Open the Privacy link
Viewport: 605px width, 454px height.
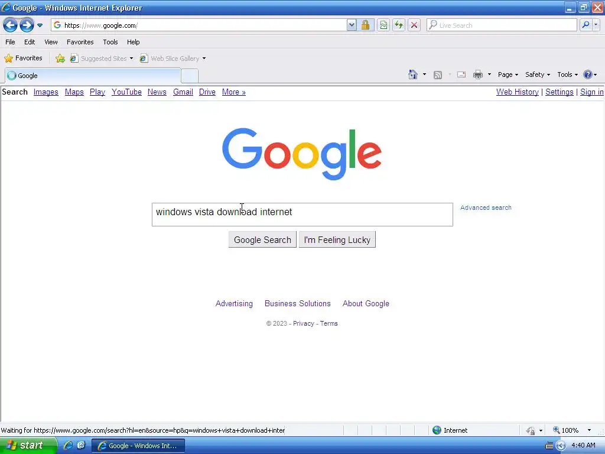(304, 323)
